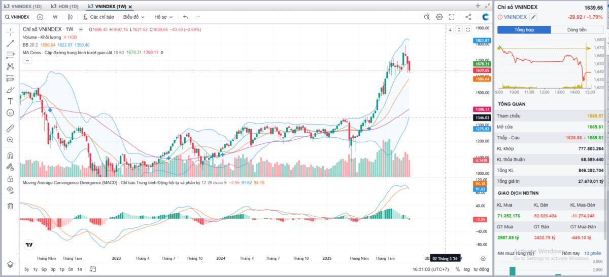The height and width of the screenshot is (277, 609).
Task: Open the 16:31:00 (UTC+7) timezone menu
Action: [431, 269]
